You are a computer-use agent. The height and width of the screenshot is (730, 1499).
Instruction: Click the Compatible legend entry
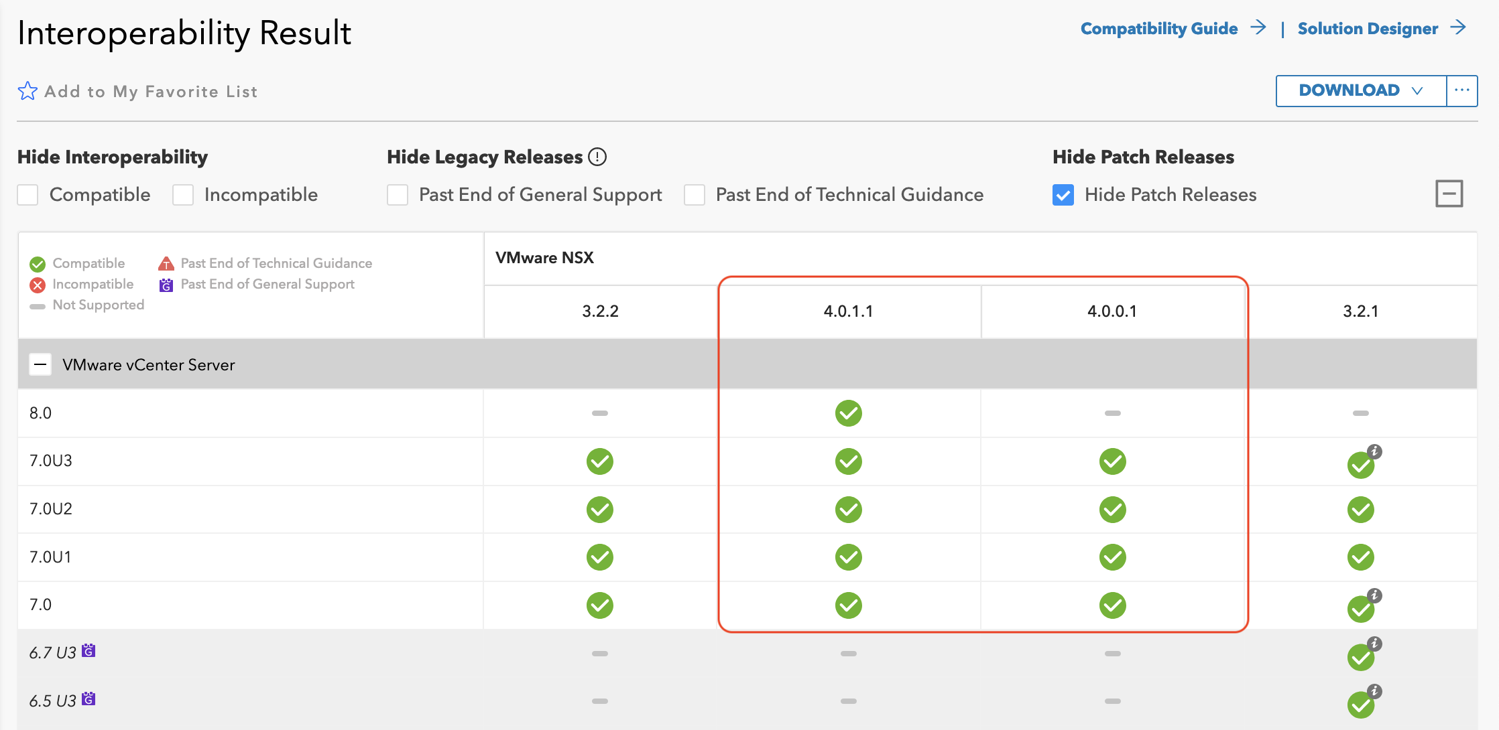point(78,263)
